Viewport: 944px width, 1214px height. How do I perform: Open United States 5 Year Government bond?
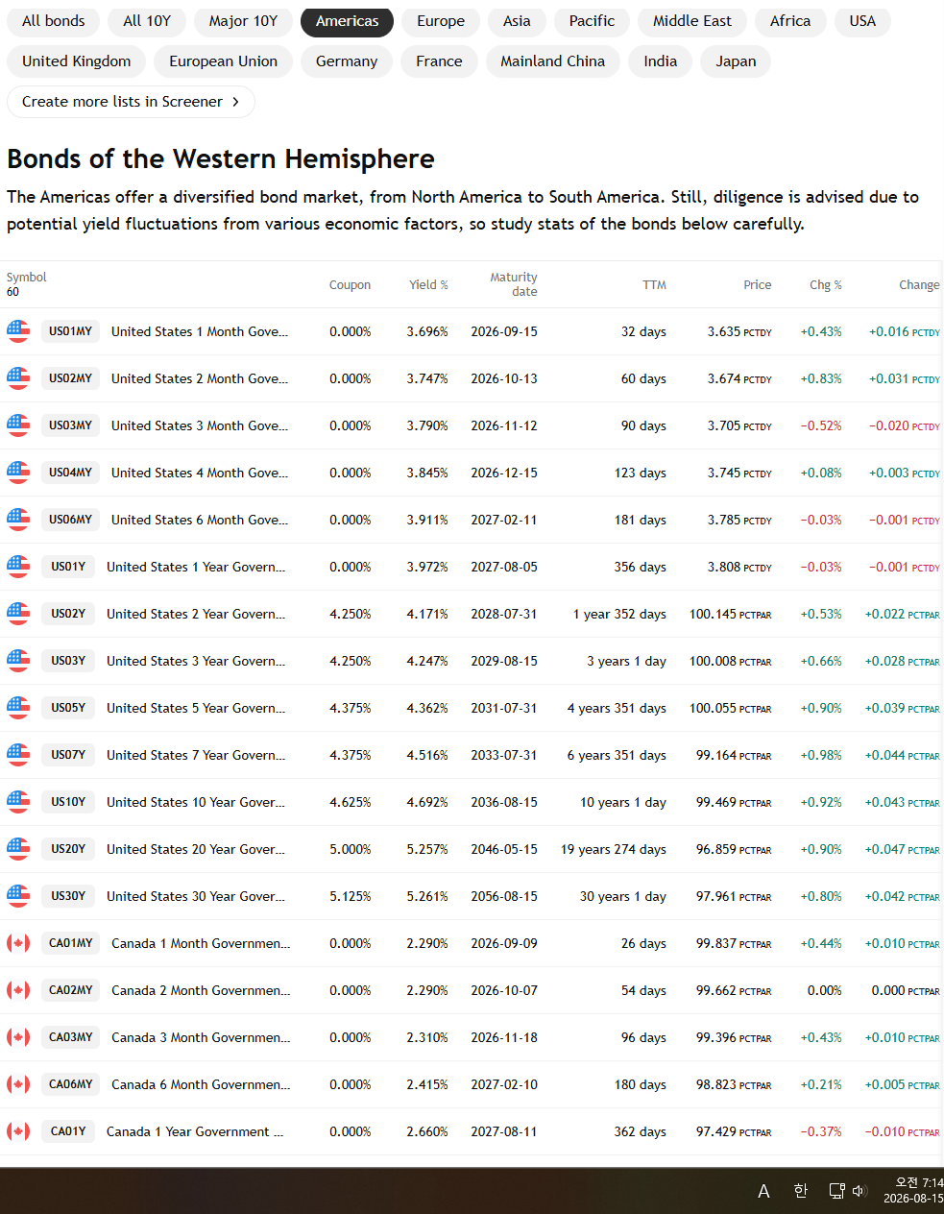(196, 708)
